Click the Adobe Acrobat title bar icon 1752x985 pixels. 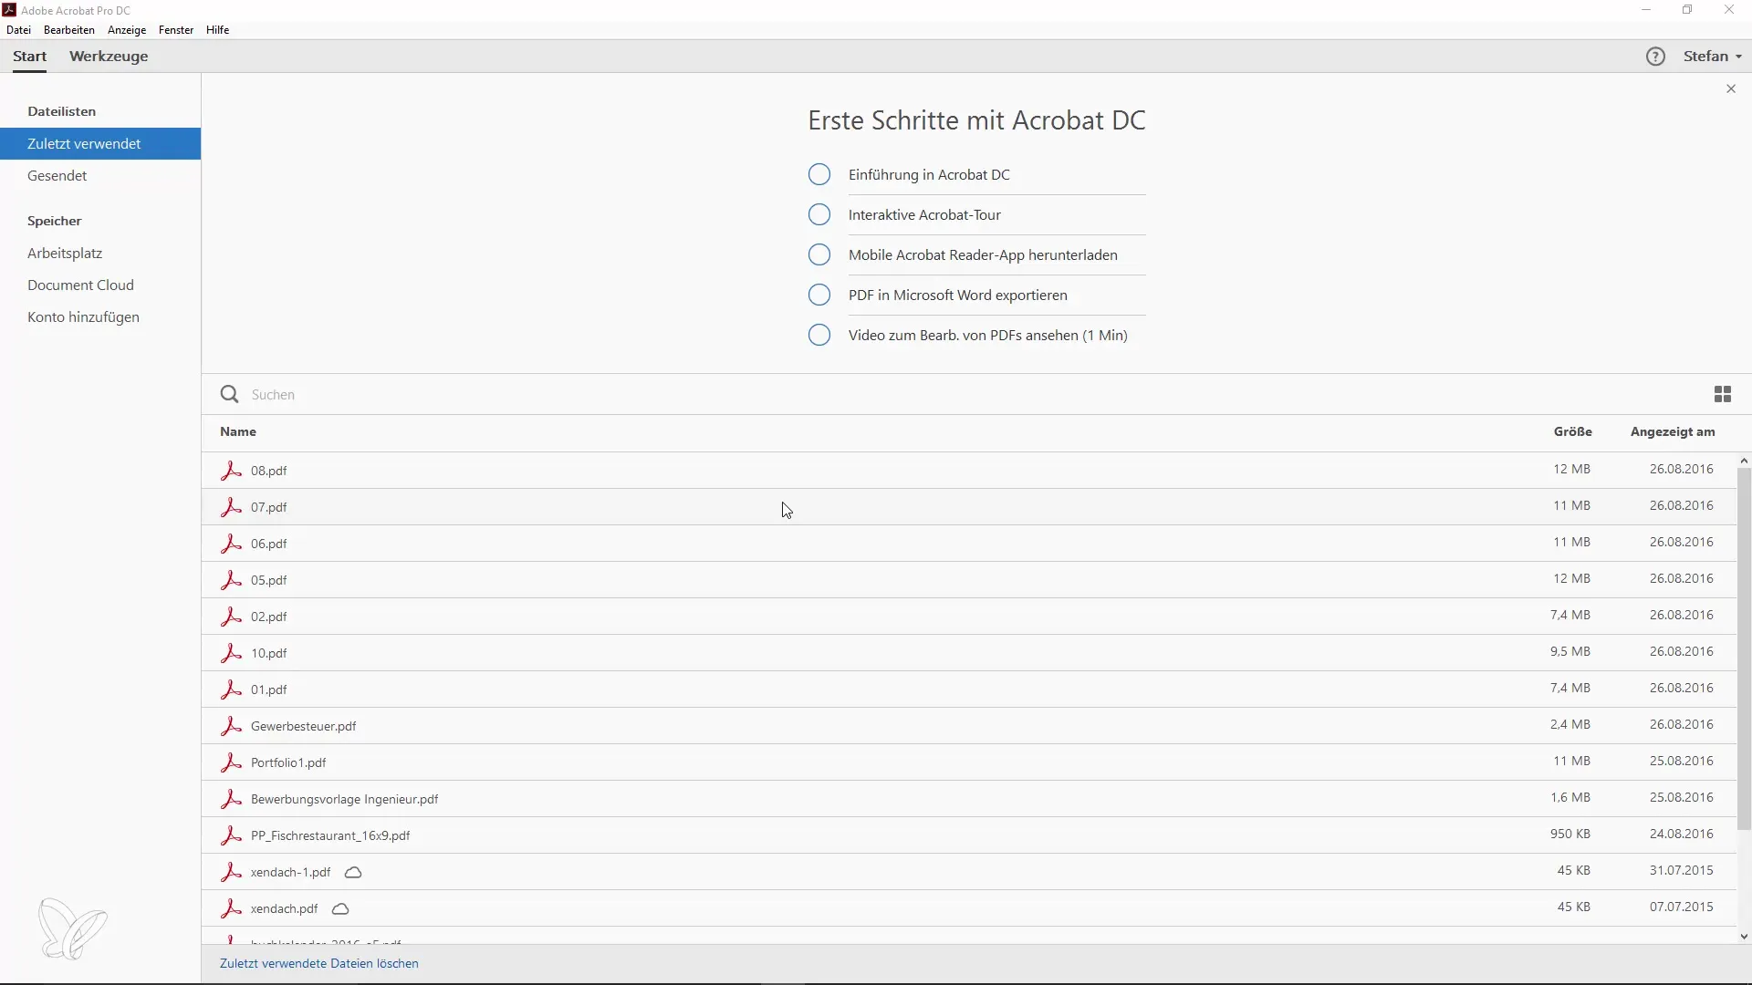click(9, 10)
